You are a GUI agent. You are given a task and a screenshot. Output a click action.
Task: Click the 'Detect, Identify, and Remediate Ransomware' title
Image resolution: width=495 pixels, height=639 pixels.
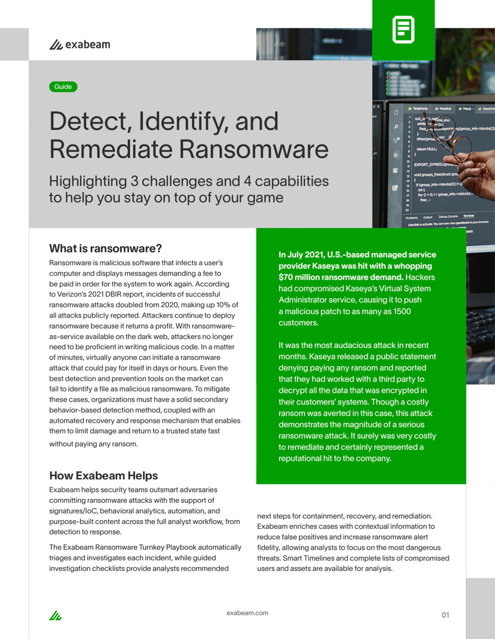coord(188,135)
